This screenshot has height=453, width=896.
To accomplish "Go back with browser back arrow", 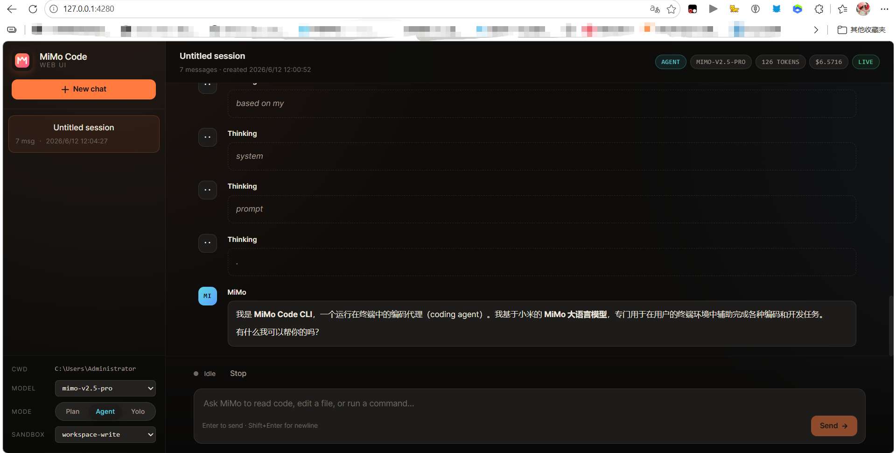I will pyautogui.click(x=12, y=9).
